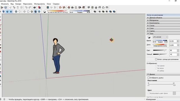The height and width of the screenshot is (101, 180).
Task: Select the Iso view icon
Action: point(89,8)
